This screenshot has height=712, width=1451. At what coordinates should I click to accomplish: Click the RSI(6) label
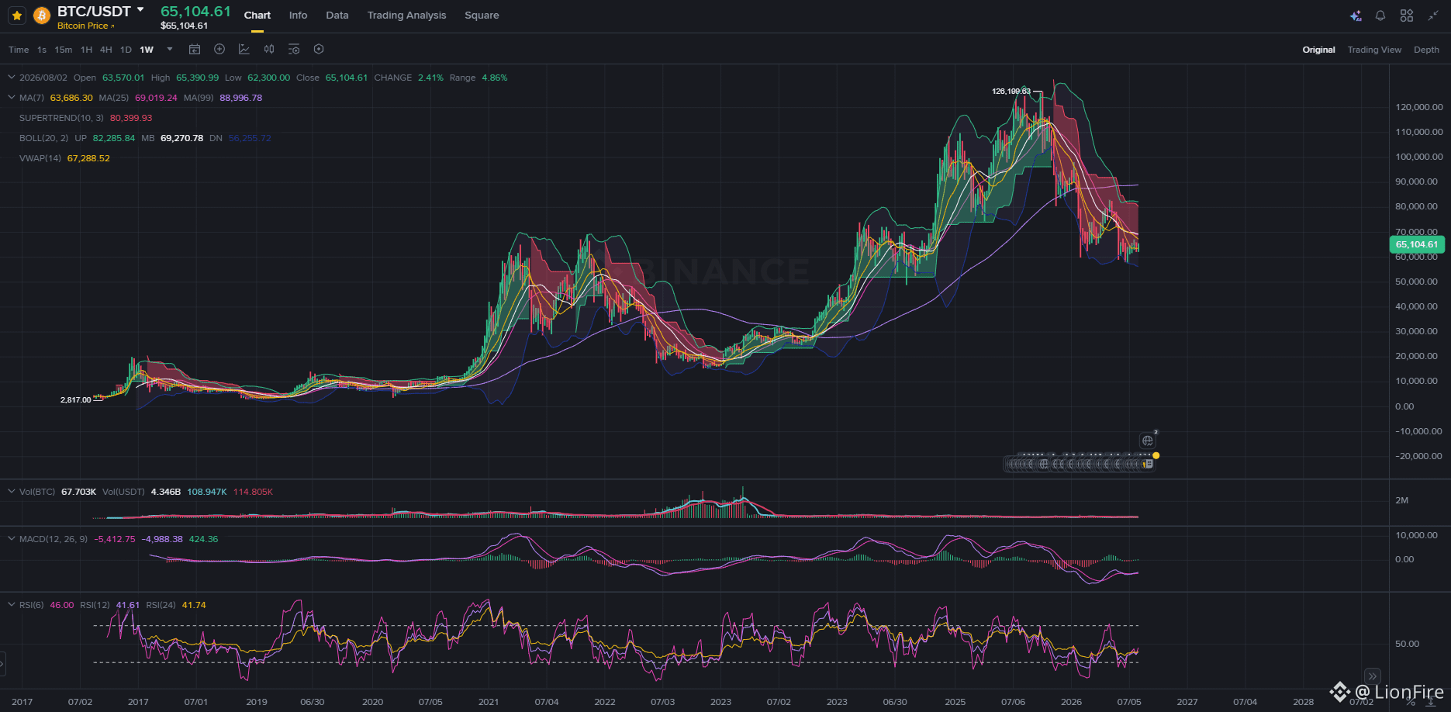(31, 605)
